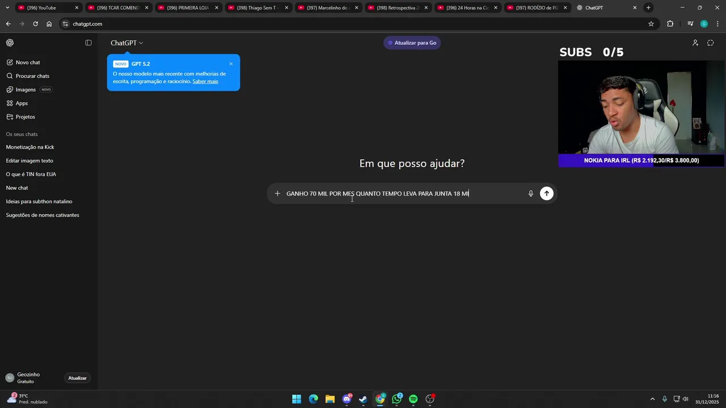
Task: Click the add-person icon at top right
Action: pyautogui.click(x=695, y=43)
